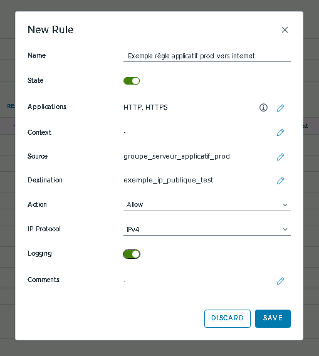
Task: Open the Action dropdown set to Allow
Action: [x=207, y=205]
